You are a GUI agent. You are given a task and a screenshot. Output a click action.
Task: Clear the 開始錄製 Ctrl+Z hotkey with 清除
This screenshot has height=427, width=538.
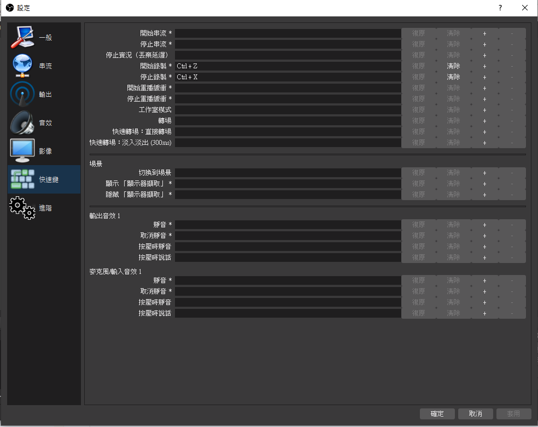point(453,66)
